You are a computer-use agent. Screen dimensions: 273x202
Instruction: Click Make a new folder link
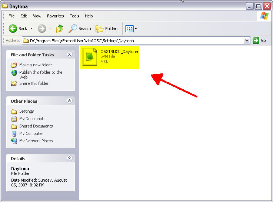click(x=36, y=65)
